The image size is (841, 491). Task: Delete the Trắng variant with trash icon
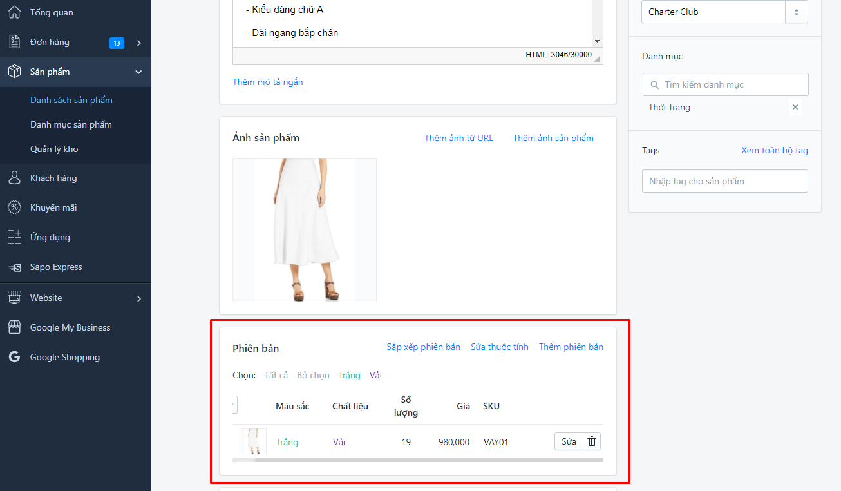point(592,441)
